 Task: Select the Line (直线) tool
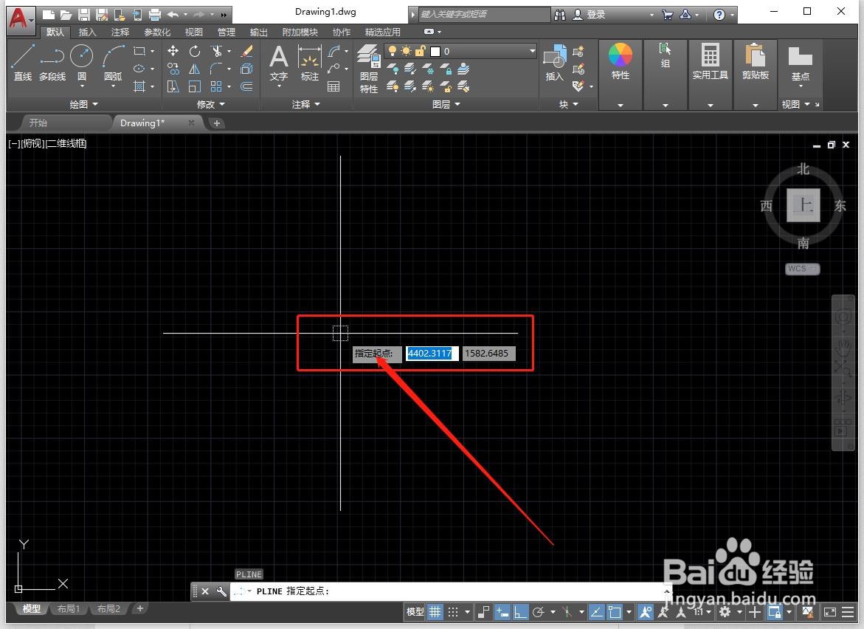coord(23,63)
